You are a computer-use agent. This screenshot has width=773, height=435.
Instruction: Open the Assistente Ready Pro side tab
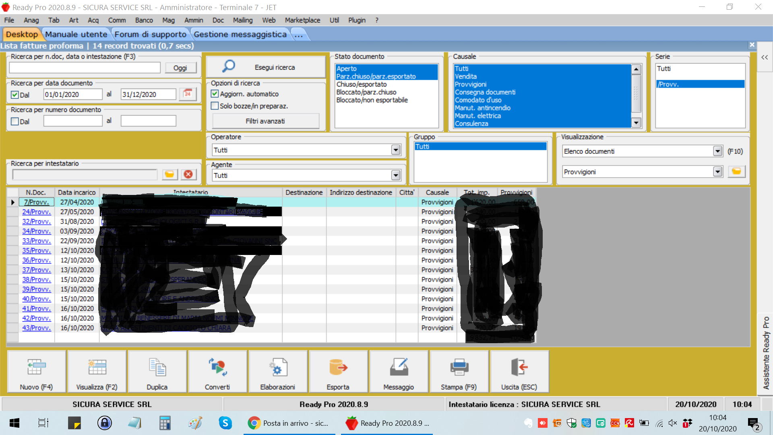pos(766,352)
